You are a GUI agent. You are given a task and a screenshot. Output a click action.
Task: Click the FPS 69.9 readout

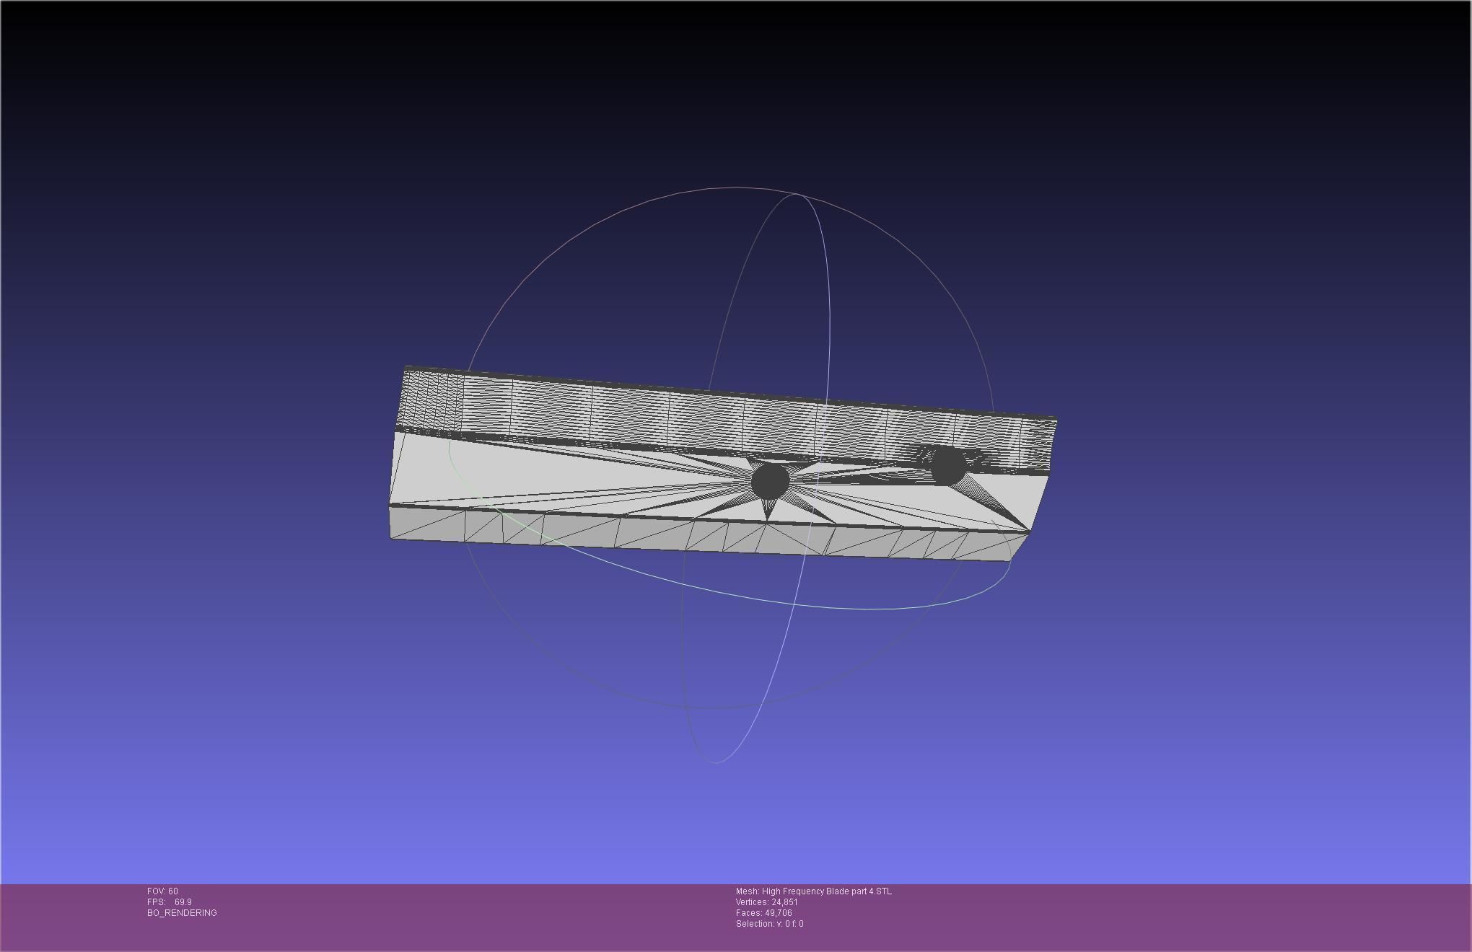[x=170, y=902]
